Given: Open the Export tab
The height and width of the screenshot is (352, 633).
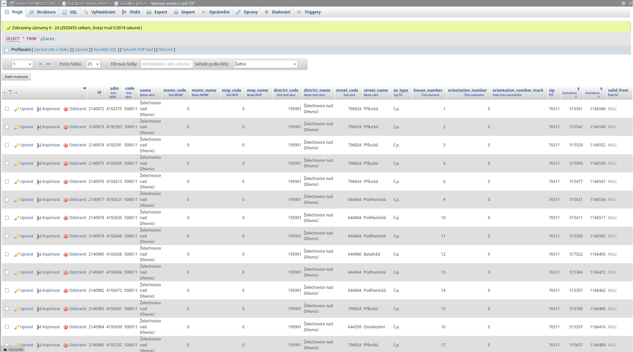Looking at the screenshot, I should pos(157,12).
